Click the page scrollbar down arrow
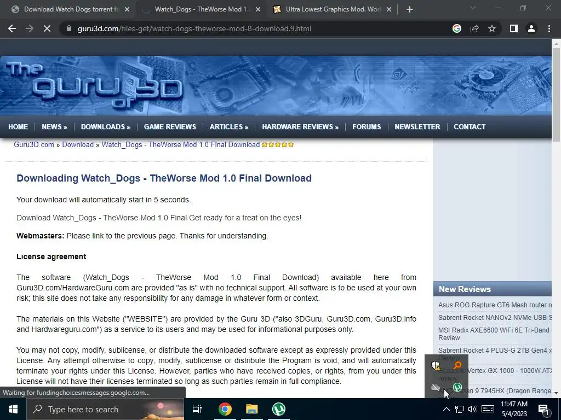This screenshot has height=420, width=561. (556, 393)
